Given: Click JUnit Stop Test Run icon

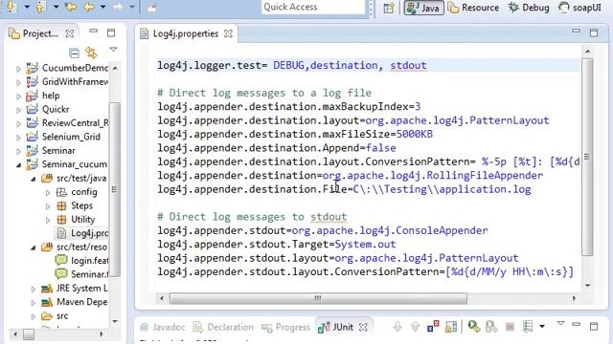Looking at the screenshot, I should point(510,327).
